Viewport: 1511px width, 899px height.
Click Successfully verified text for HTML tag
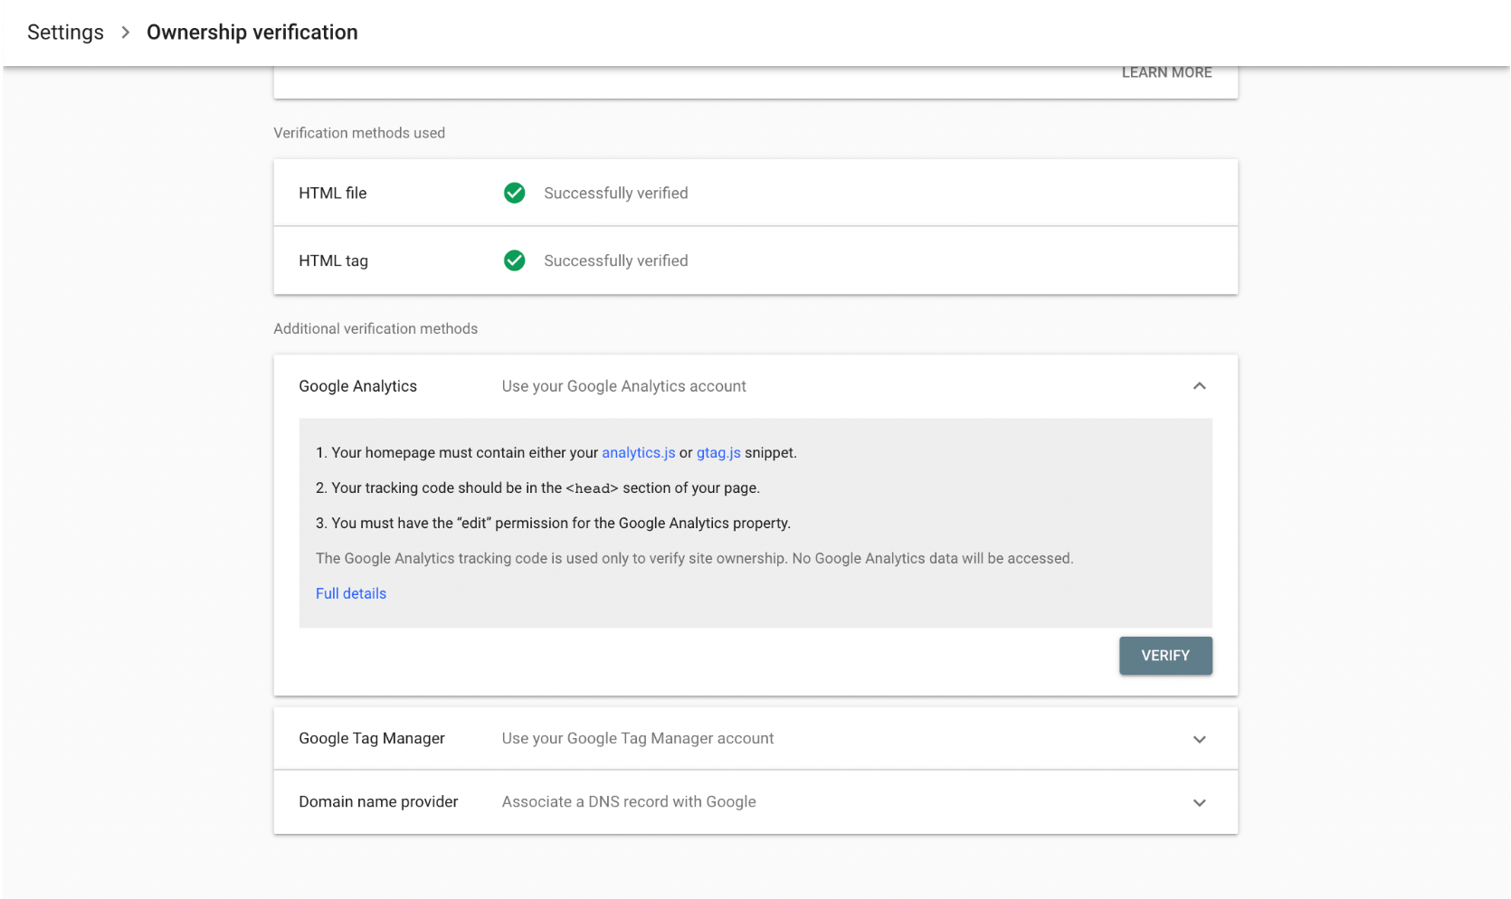click(x=615, y=260)
